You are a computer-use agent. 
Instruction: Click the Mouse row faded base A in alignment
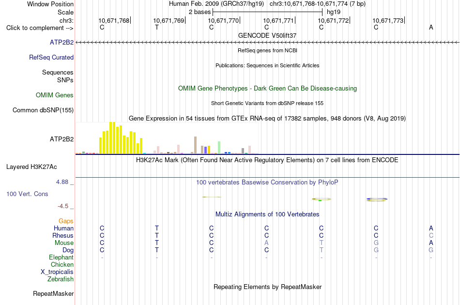click(266, 243)
